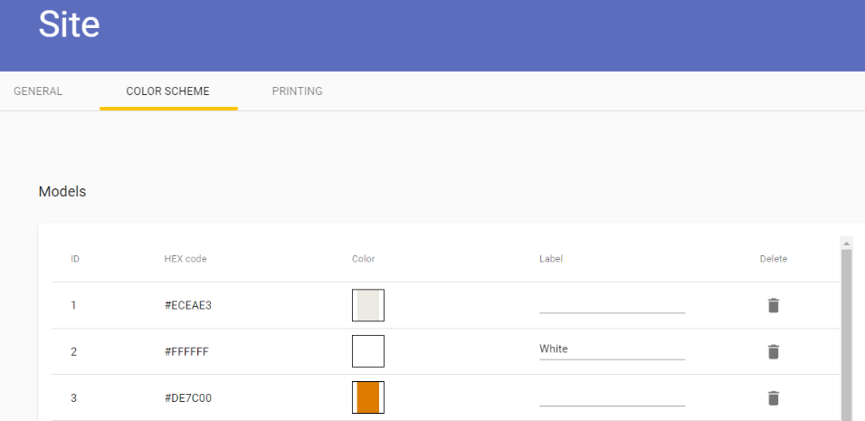Click the HEX code column header
865x421 pixels.
[185, 259]
